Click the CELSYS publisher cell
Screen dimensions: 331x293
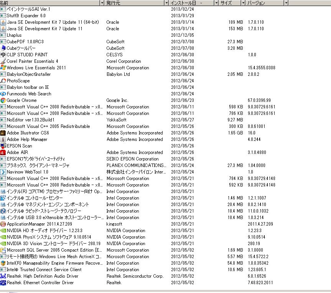pyautogui.click(x=114, y=55)
